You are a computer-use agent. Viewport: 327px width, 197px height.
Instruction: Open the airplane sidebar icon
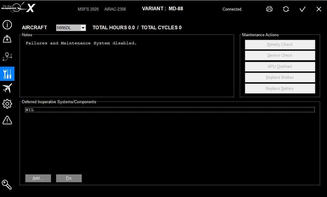coord(7,88)
